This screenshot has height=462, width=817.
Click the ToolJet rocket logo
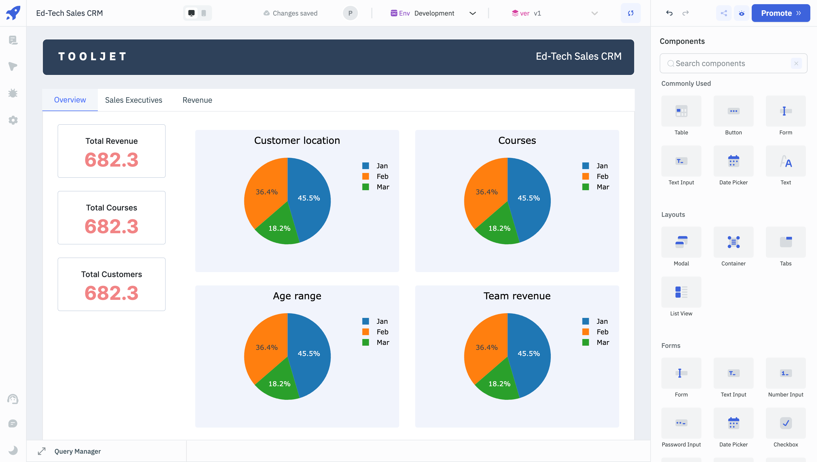(13, 13)
